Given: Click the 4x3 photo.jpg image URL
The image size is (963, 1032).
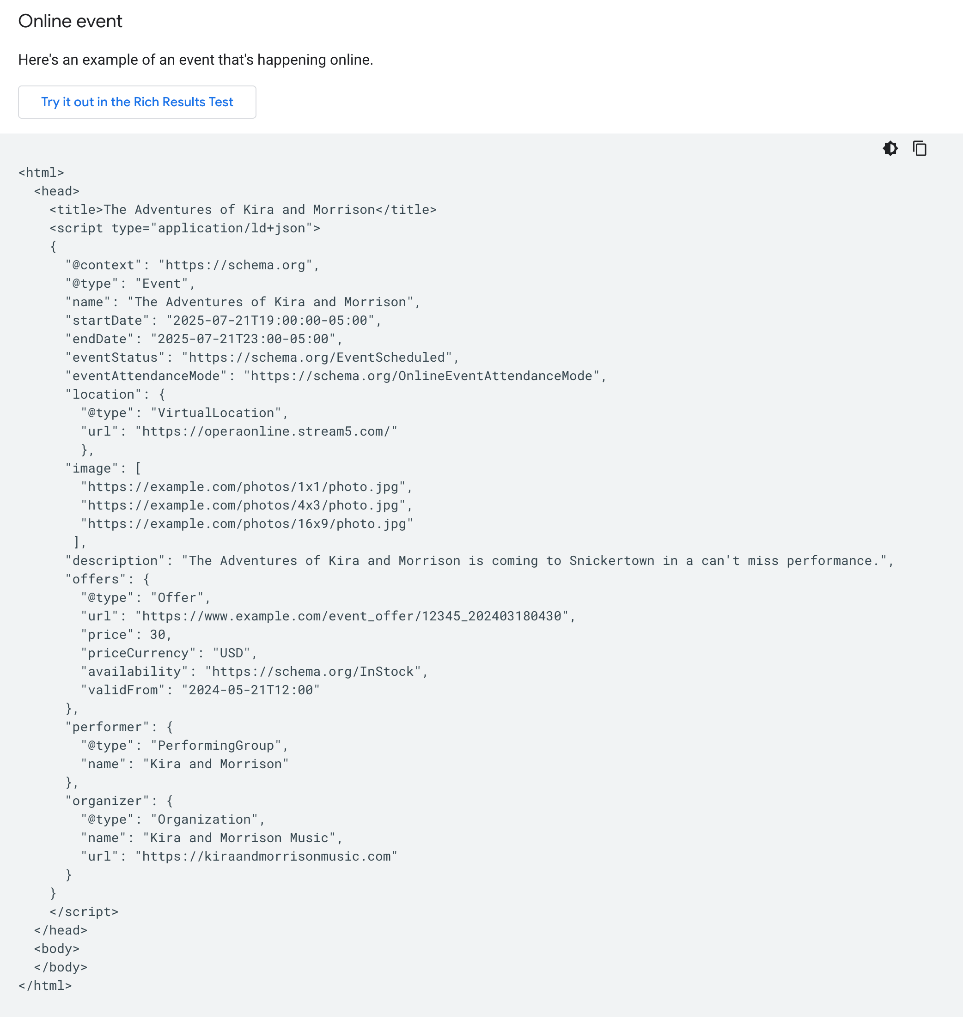Looking at the screenshot, I should click(x=243, y=506).
